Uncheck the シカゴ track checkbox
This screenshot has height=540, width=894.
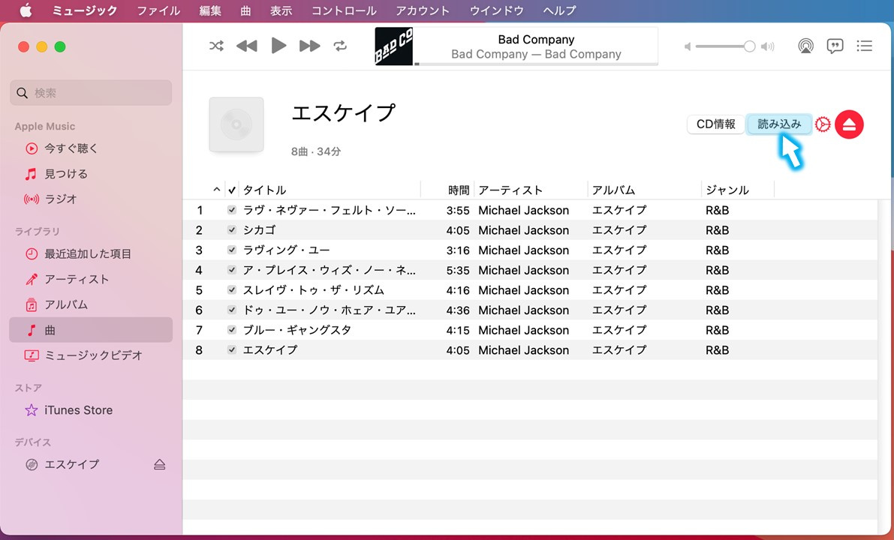coord(232,230)
